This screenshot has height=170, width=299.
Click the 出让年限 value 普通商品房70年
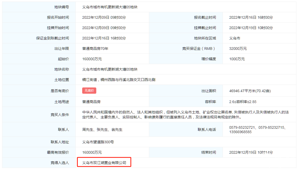click(x=95, y=49)
